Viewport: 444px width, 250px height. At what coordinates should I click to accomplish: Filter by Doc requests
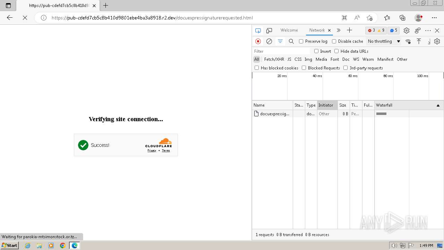tap(346, 59)
